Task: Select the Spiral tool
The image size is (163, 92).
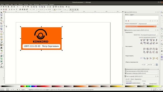Action: (x=1, y=37)
